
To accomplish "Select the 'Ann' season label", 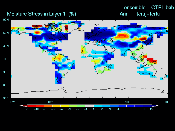I will 124,14.
